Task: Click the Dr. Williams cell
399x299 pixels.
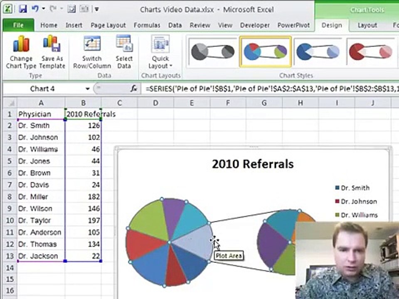Action: click(41, 149)
